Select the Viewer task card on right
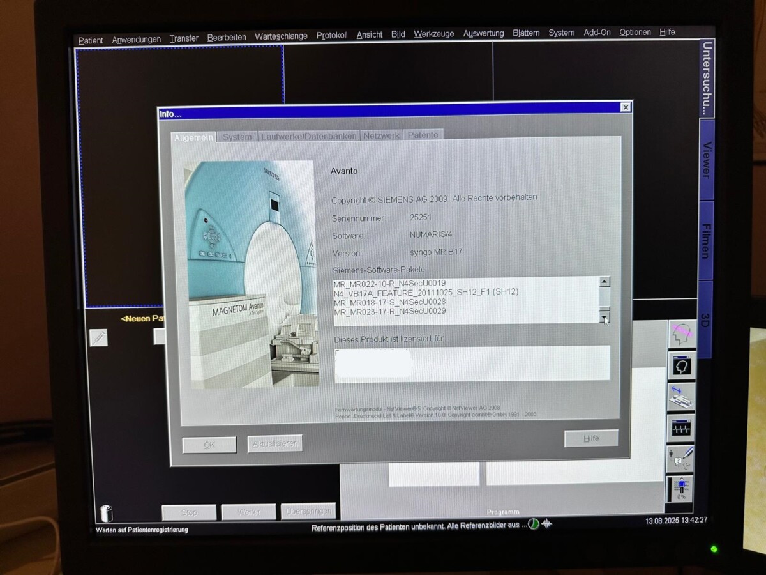766x575 pixels. [706, 160]
